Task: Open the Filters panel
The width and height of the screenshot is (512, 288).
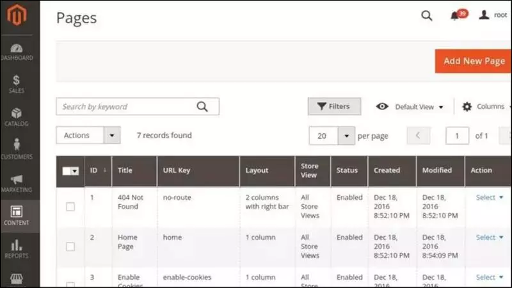Action: click(x=334, y=106)
